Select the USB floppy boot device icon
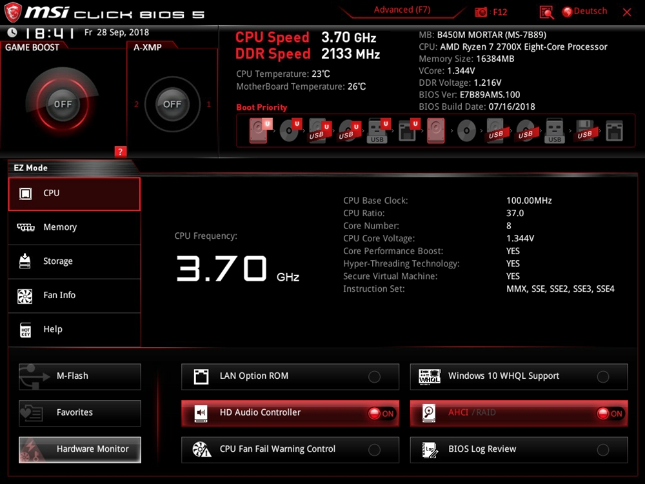 pos(584,130)
